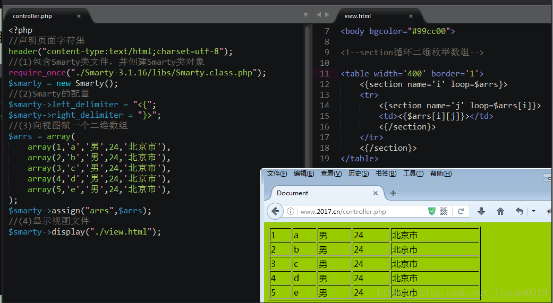Click the next tab right arrow in the editor

coord(327,14)
